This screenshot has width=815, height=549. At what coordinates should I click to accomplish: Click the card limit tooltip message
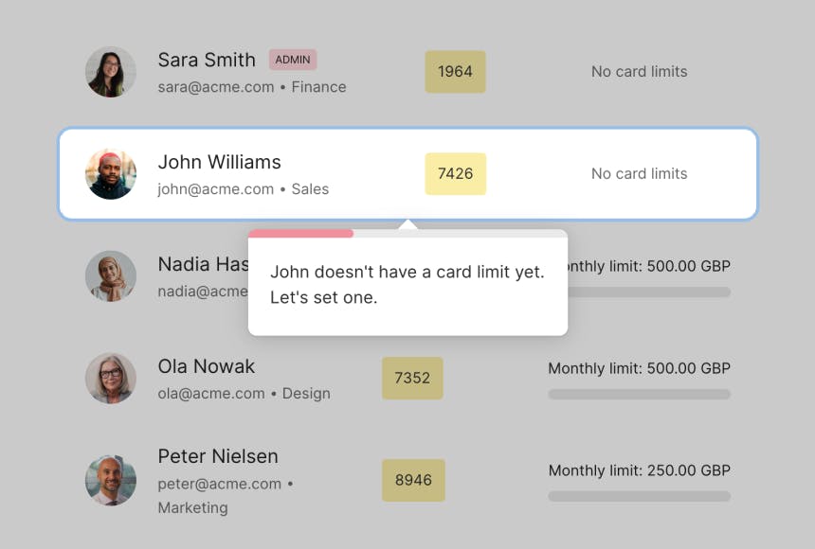pos(407,285)
